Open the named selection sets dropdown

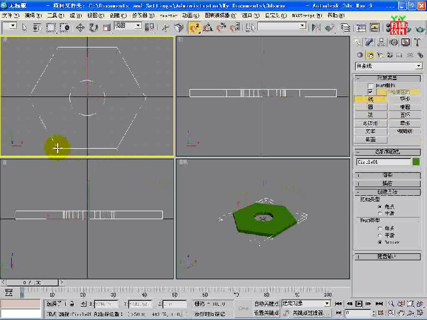point(282,26)
